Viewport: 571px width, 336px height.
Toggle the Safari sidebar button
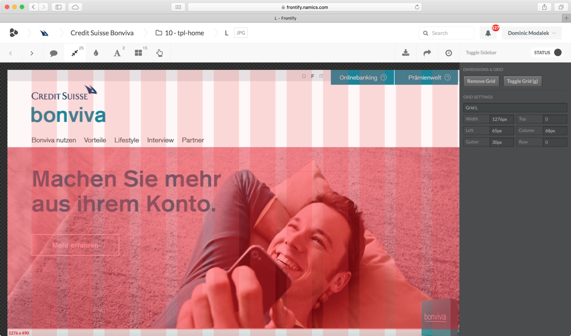pos(59,7)
